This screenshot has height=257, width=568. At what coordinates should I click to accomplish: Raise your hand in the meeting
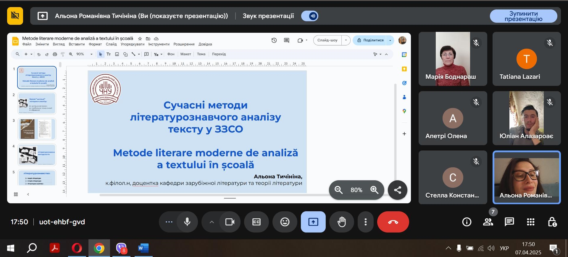pyautogui.click(x=342, y=222)
